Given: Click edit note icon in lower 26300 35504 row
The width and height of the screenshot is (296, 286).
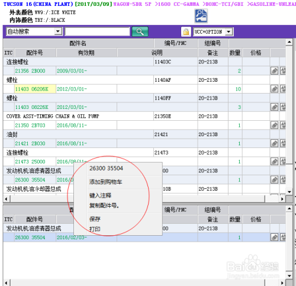Looking at the screenshot, I should (274, 237).
